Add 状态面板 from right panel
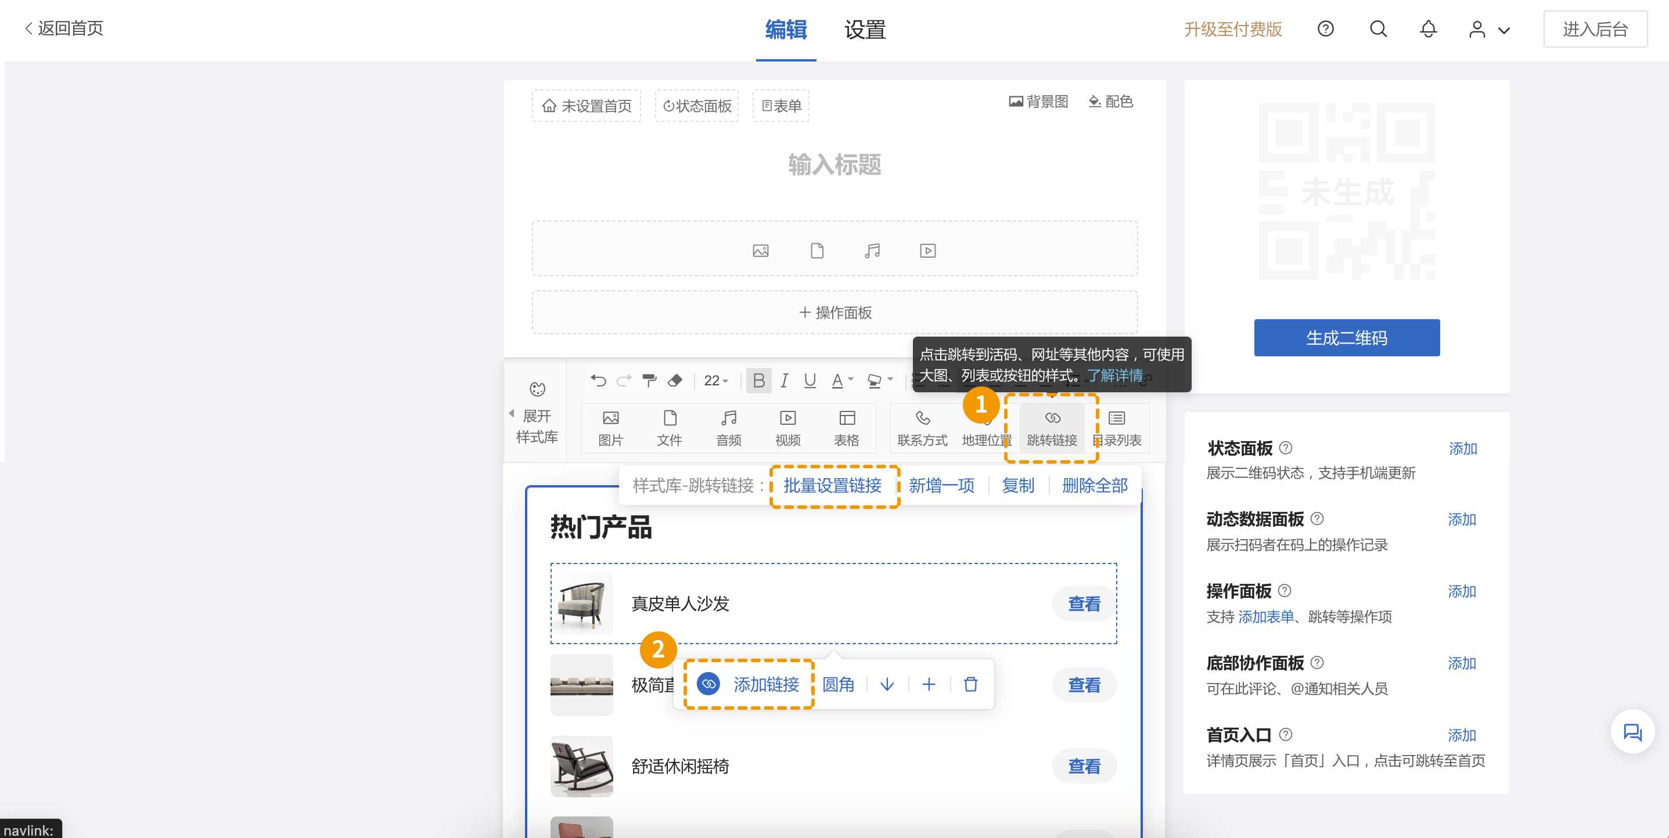Image resolution: width=1669 pixels, height=838 pixels. (1462, 448)
